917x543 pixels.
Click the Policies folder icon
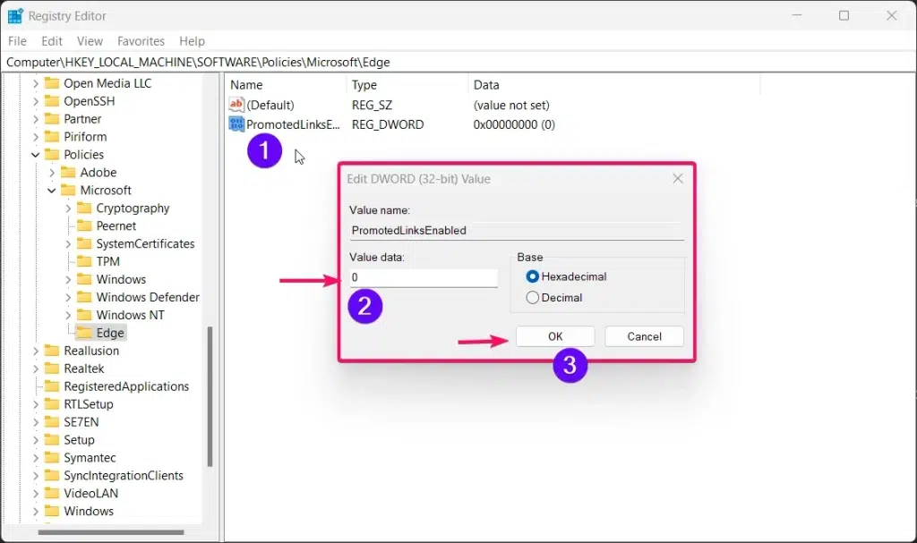coord(52,154)
